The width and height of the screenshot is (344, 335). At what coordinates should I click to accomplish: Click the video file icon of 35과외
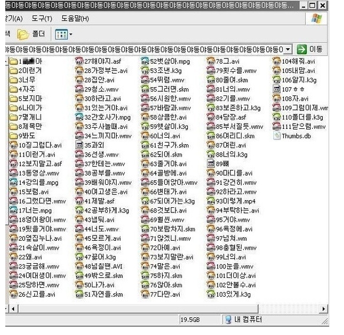coord(79,145)
